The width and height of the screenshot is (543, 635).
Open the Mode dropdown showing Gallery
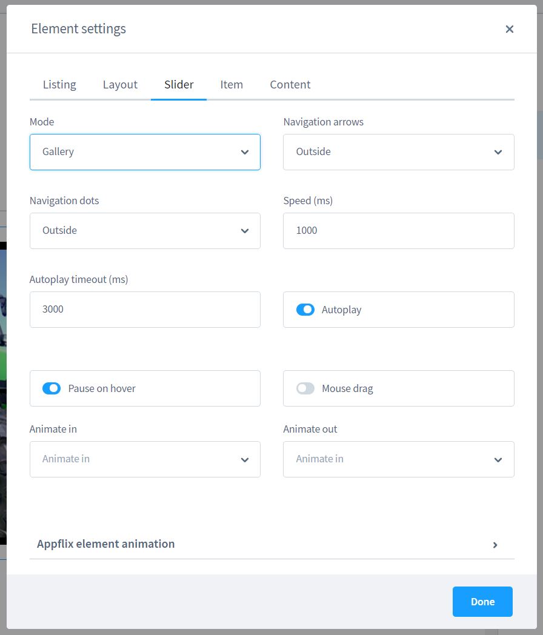tap(145, 152)
